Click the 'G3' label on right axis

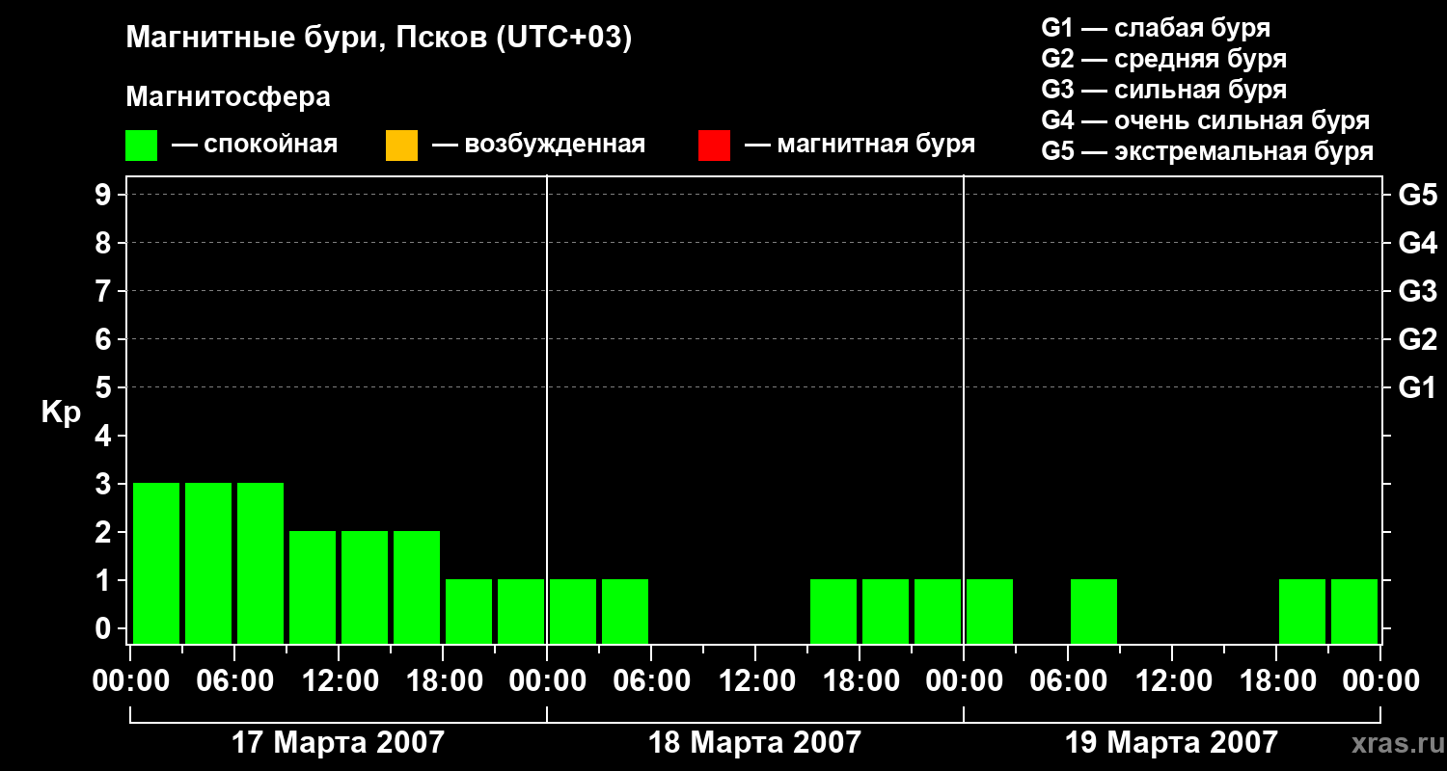click(1418, 291)
